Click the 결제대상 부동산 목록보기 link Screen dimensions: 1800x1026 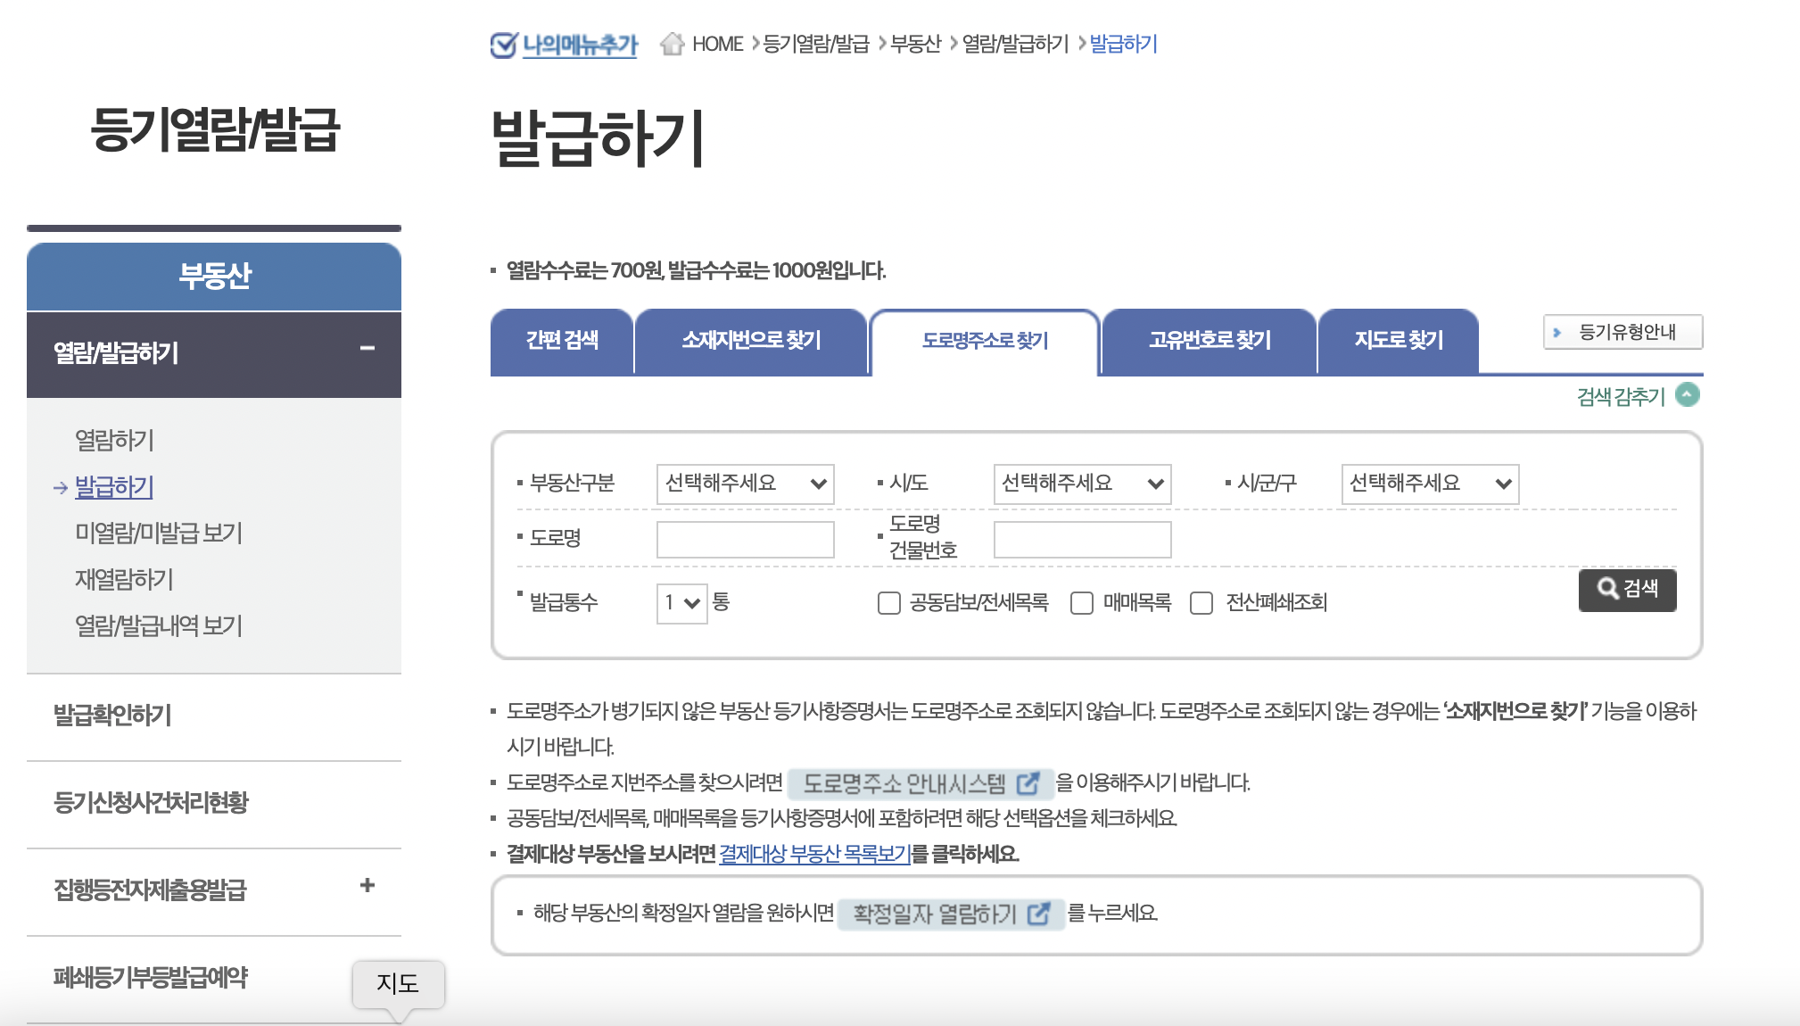pos(815,854)
